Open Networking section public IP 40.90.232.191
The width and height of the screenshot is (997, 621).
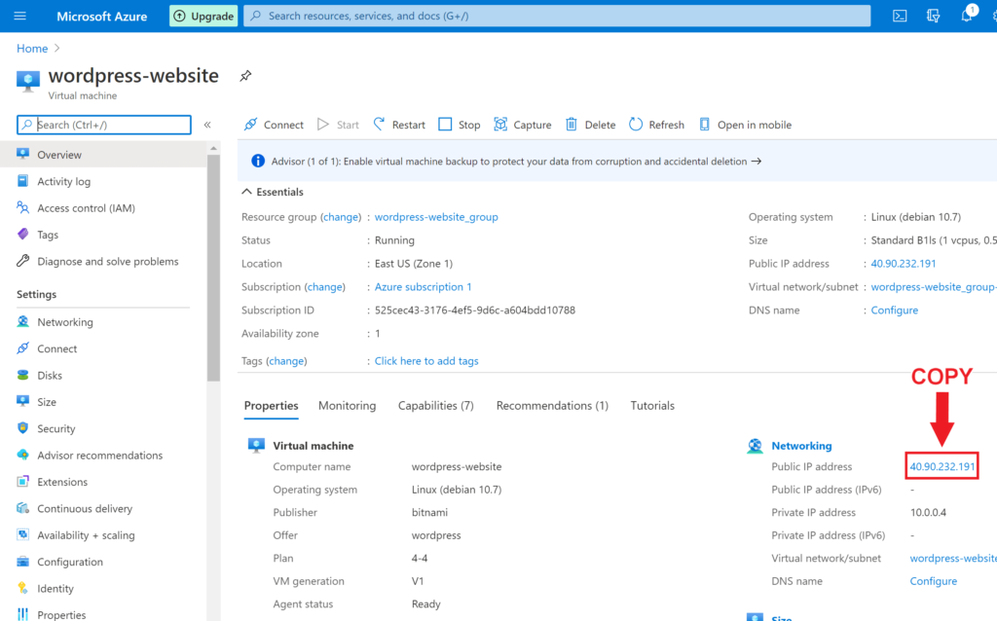tap(942, 466)
